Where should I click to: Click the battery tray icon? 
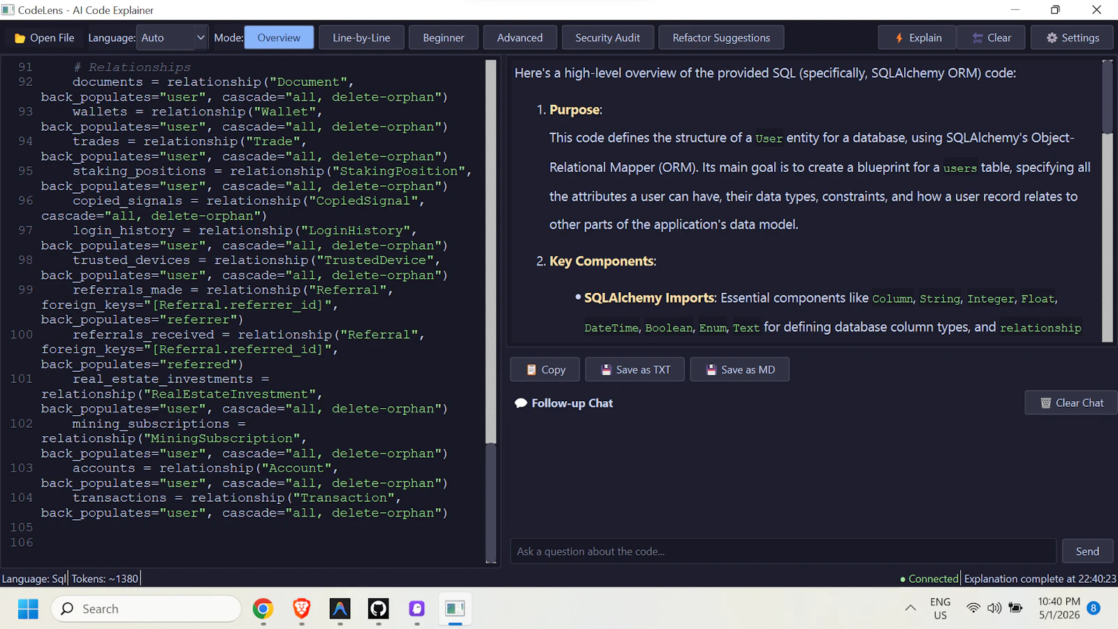pyautogui.click(x=1015, y=608)
